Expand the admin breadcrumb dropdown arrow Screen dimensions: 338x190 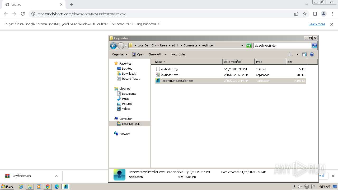tap(181, 45)
